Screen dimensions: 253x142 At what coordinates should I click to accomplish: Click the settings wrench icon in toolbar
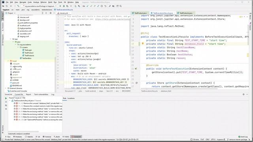(x=110, y=6)
